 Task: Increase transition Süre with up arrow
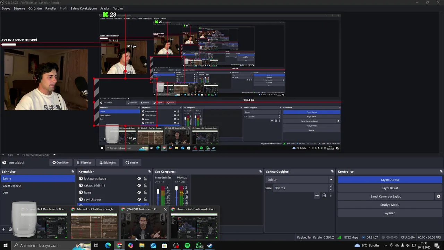(x=331, y=186)
